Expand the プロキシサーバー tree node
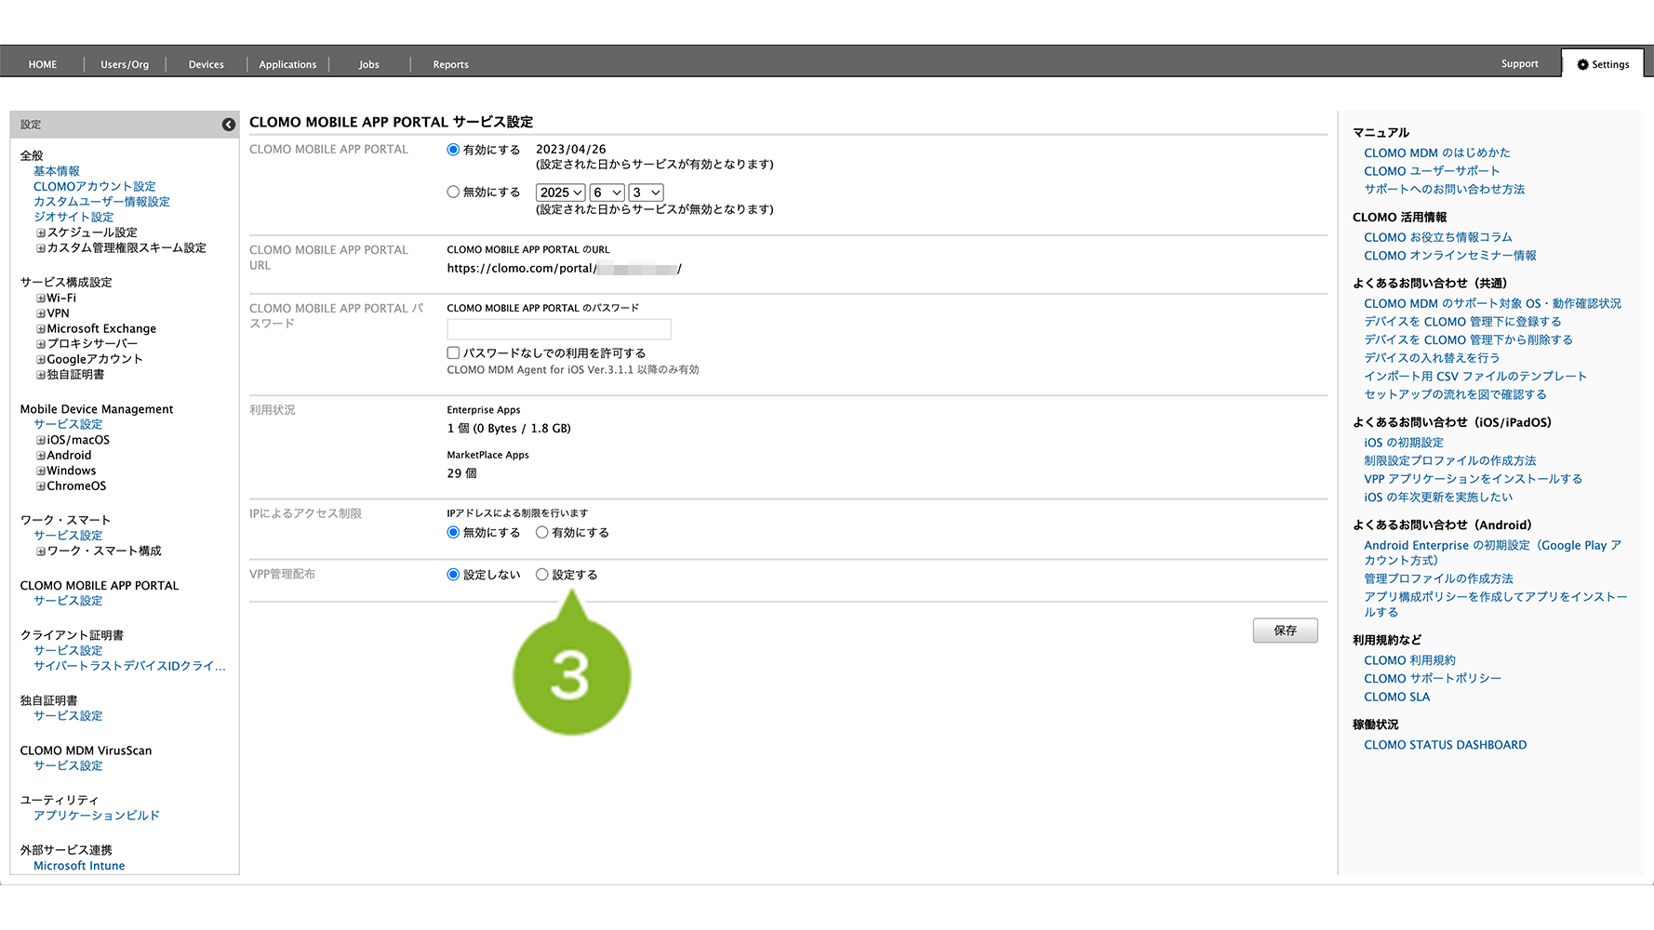 click(x=41, y=344)
